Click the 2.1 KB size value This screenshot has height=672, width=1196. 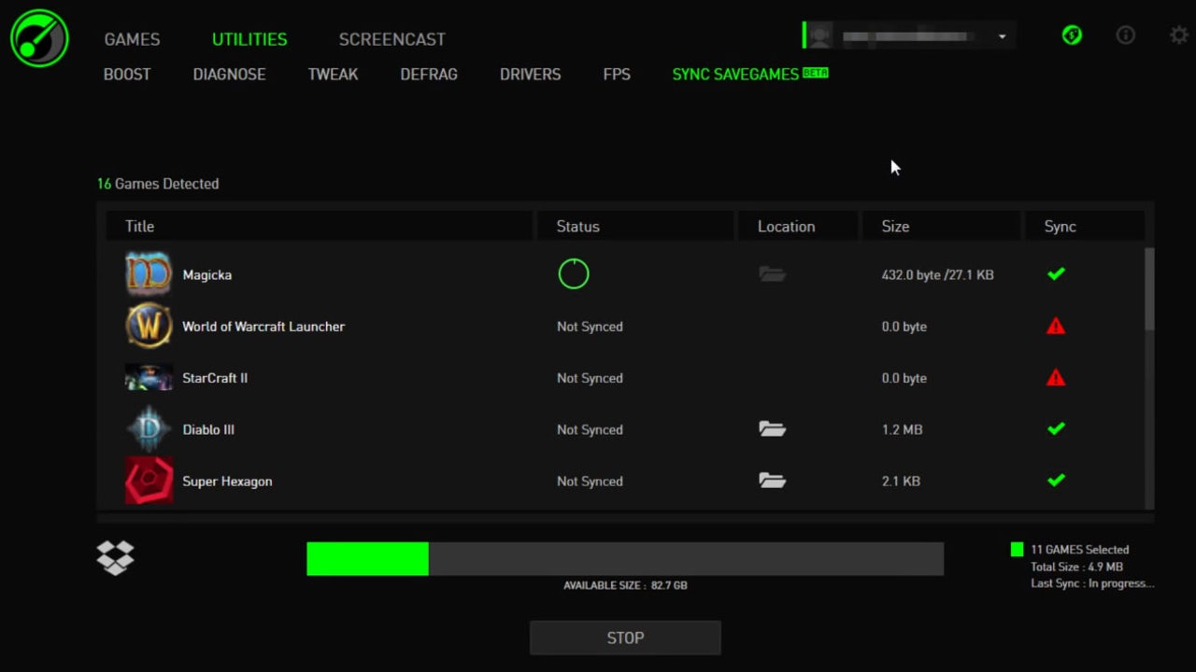tap(901, 481)
